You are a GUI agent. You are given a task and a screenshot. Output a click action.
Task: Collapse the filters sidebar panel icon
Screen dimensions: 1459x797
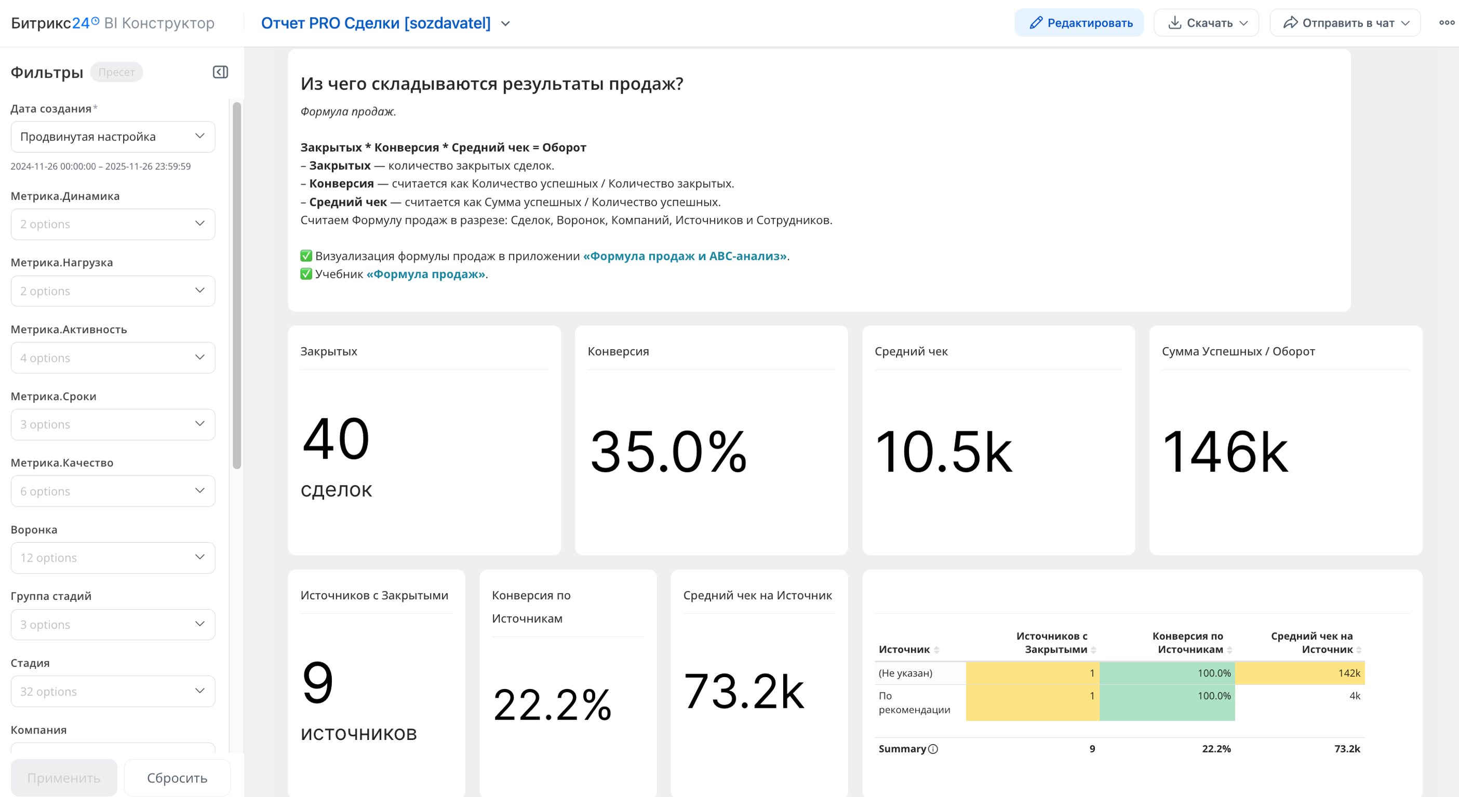[220, 72]
